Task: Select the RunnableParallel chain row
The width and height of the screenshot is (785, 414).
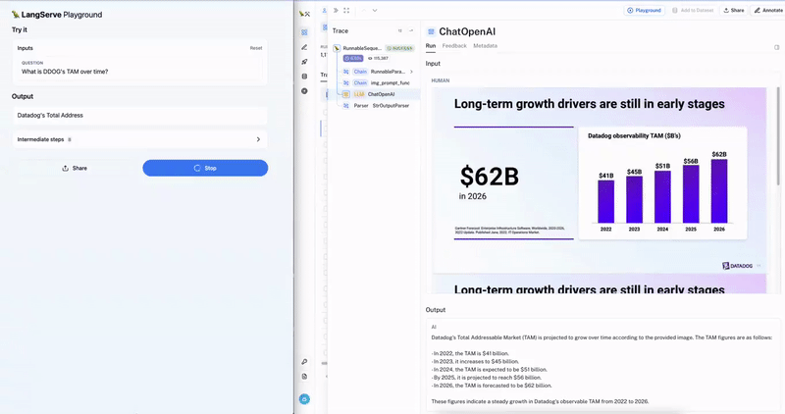Action: tap(379, 72)
